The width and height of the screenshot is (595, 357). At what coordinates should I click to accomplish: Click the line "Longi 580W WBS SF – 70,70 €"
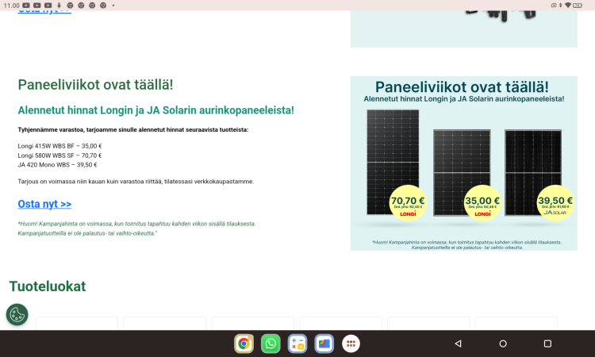point(60,155)
